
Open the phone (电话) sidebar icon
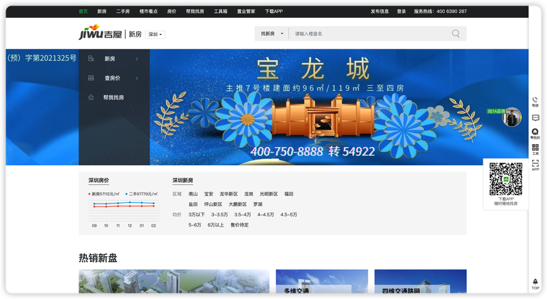pyautogui.click(x=535, y=102)
